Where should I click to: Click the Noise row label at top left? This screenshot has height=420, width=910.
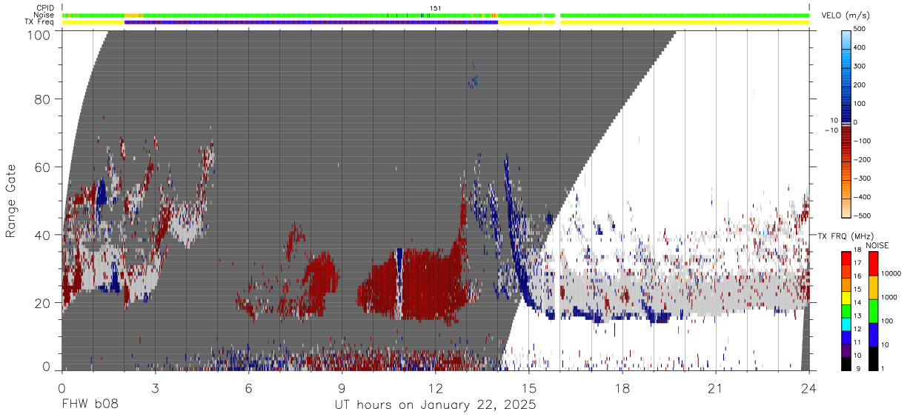pyautogui.click(x=44, y=15)
